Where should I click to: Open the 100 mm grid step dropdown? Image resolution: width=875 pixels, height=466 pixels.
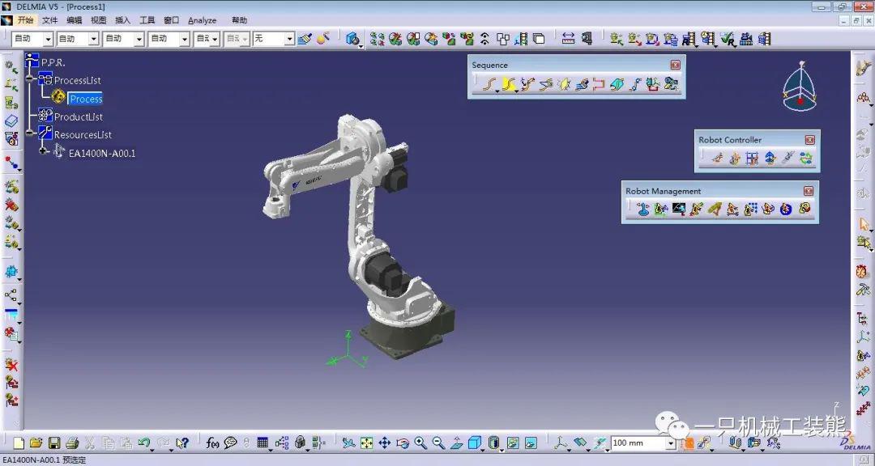pos(671,443)
